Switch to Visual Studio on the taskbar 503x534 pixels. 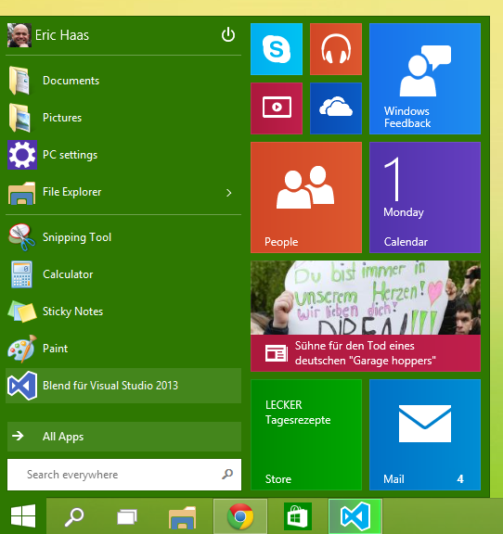tap(355, 516)
